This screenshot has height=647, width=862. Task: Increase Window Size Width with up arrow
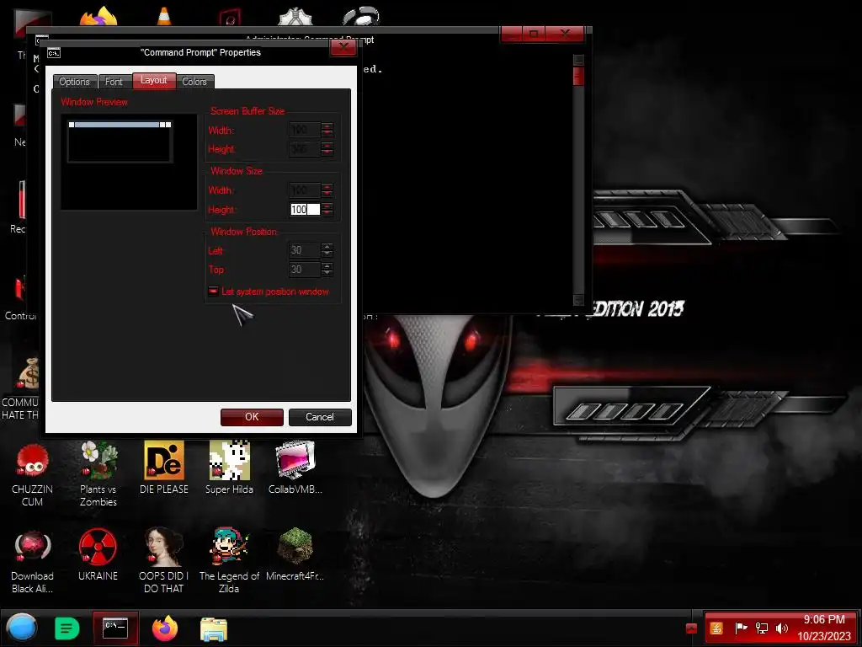pyautogui.click(x=327, y=187)
